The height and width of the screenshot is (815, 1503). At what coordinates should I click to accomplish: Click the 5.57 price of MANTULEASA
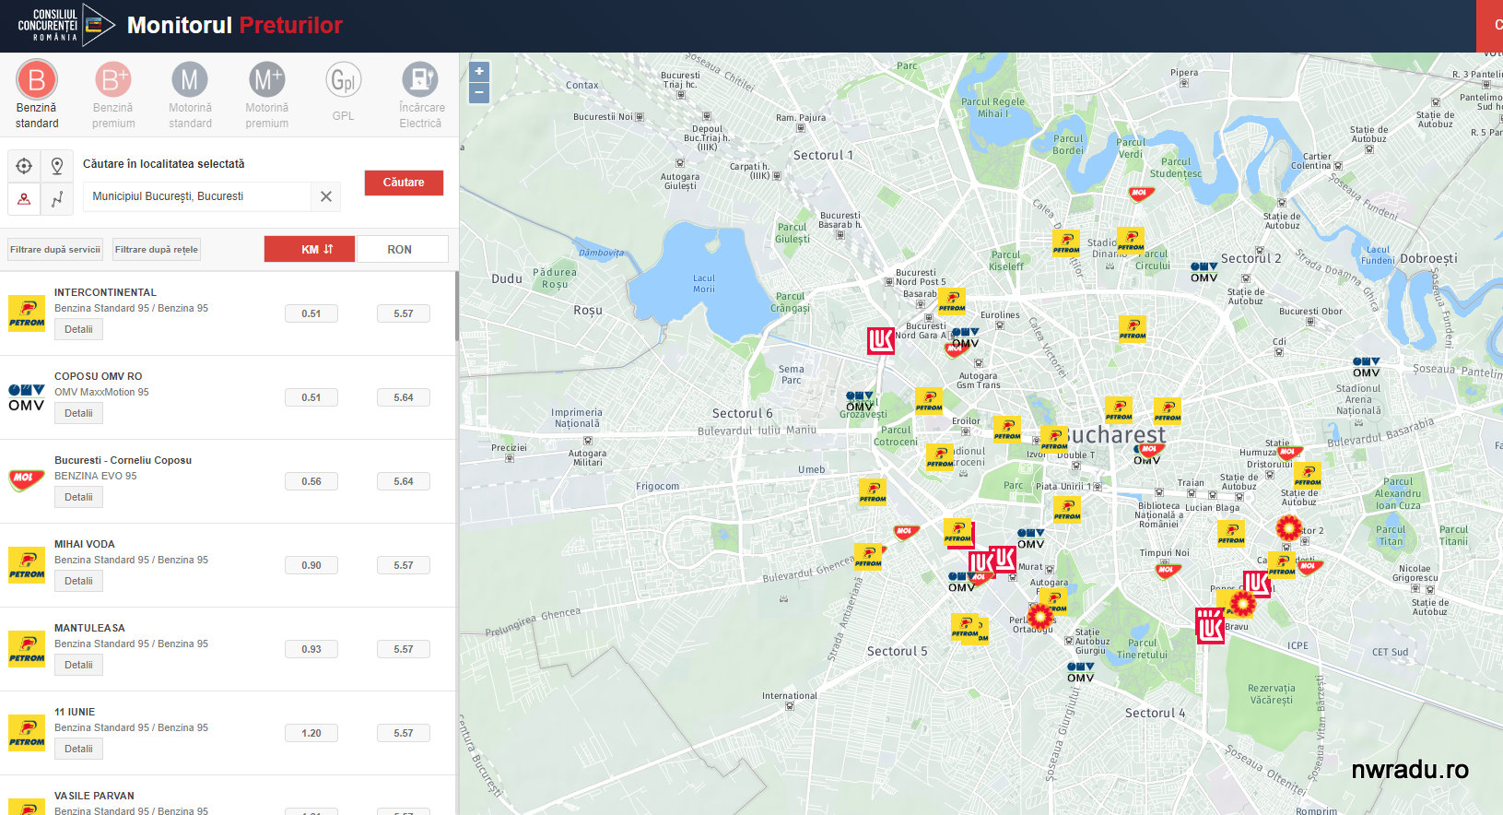[x=404, y=649]
